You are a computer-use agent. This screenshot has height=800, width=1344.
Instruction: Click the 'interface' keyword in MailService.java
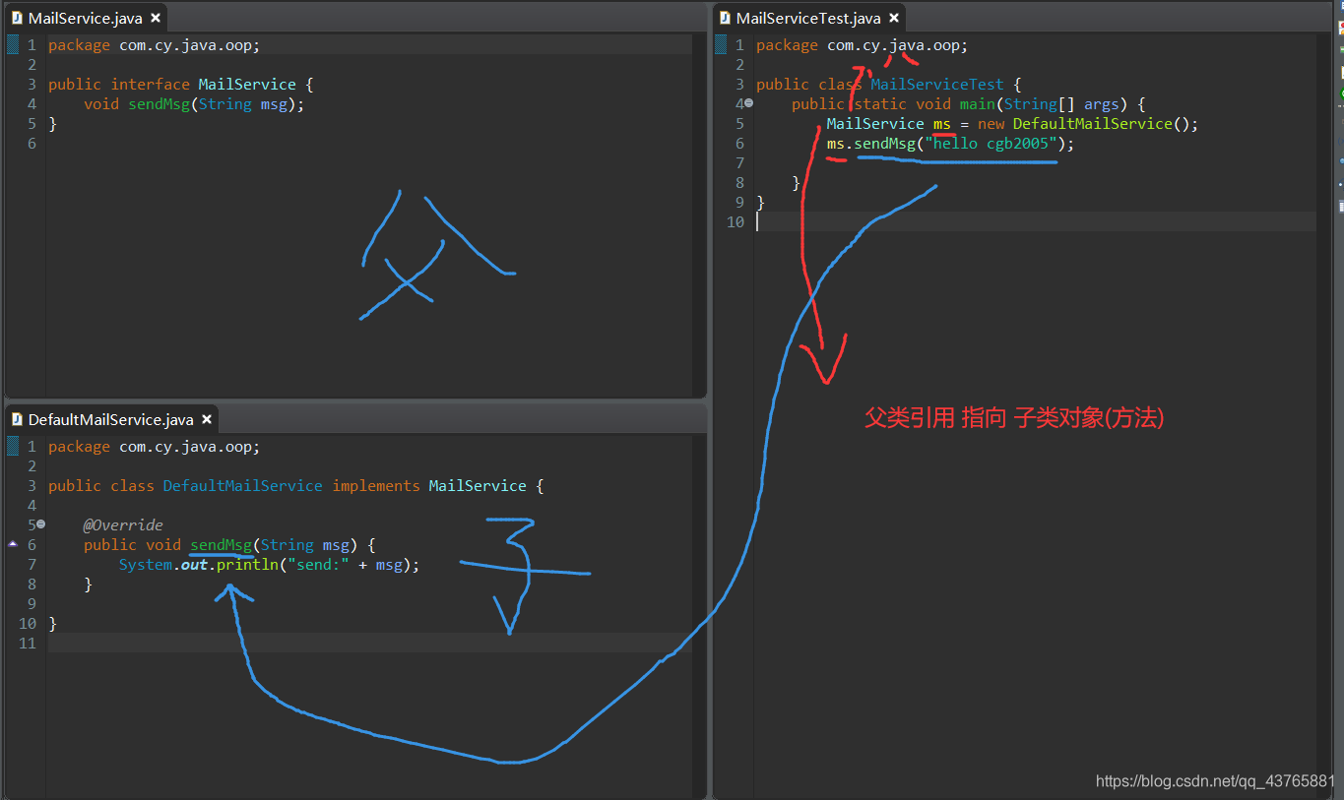150,85
